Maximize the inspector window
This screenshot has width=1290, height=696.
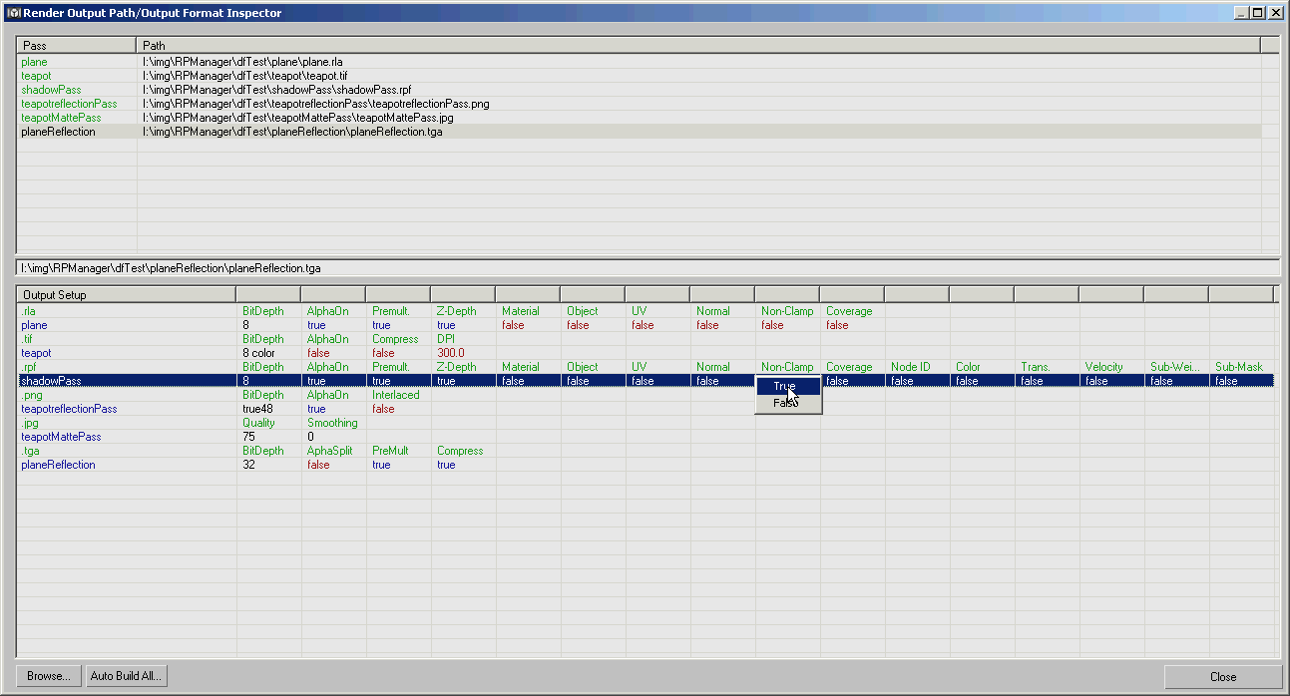pyautogui.click(x=1258, y=13)
